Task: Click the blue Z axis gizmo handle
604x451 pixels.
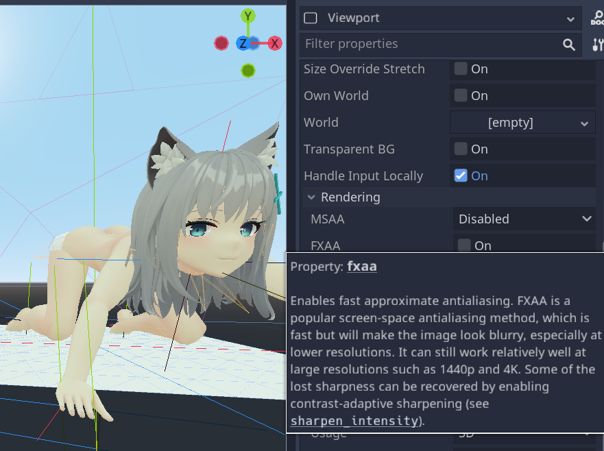Action: [x=243, y=43]
